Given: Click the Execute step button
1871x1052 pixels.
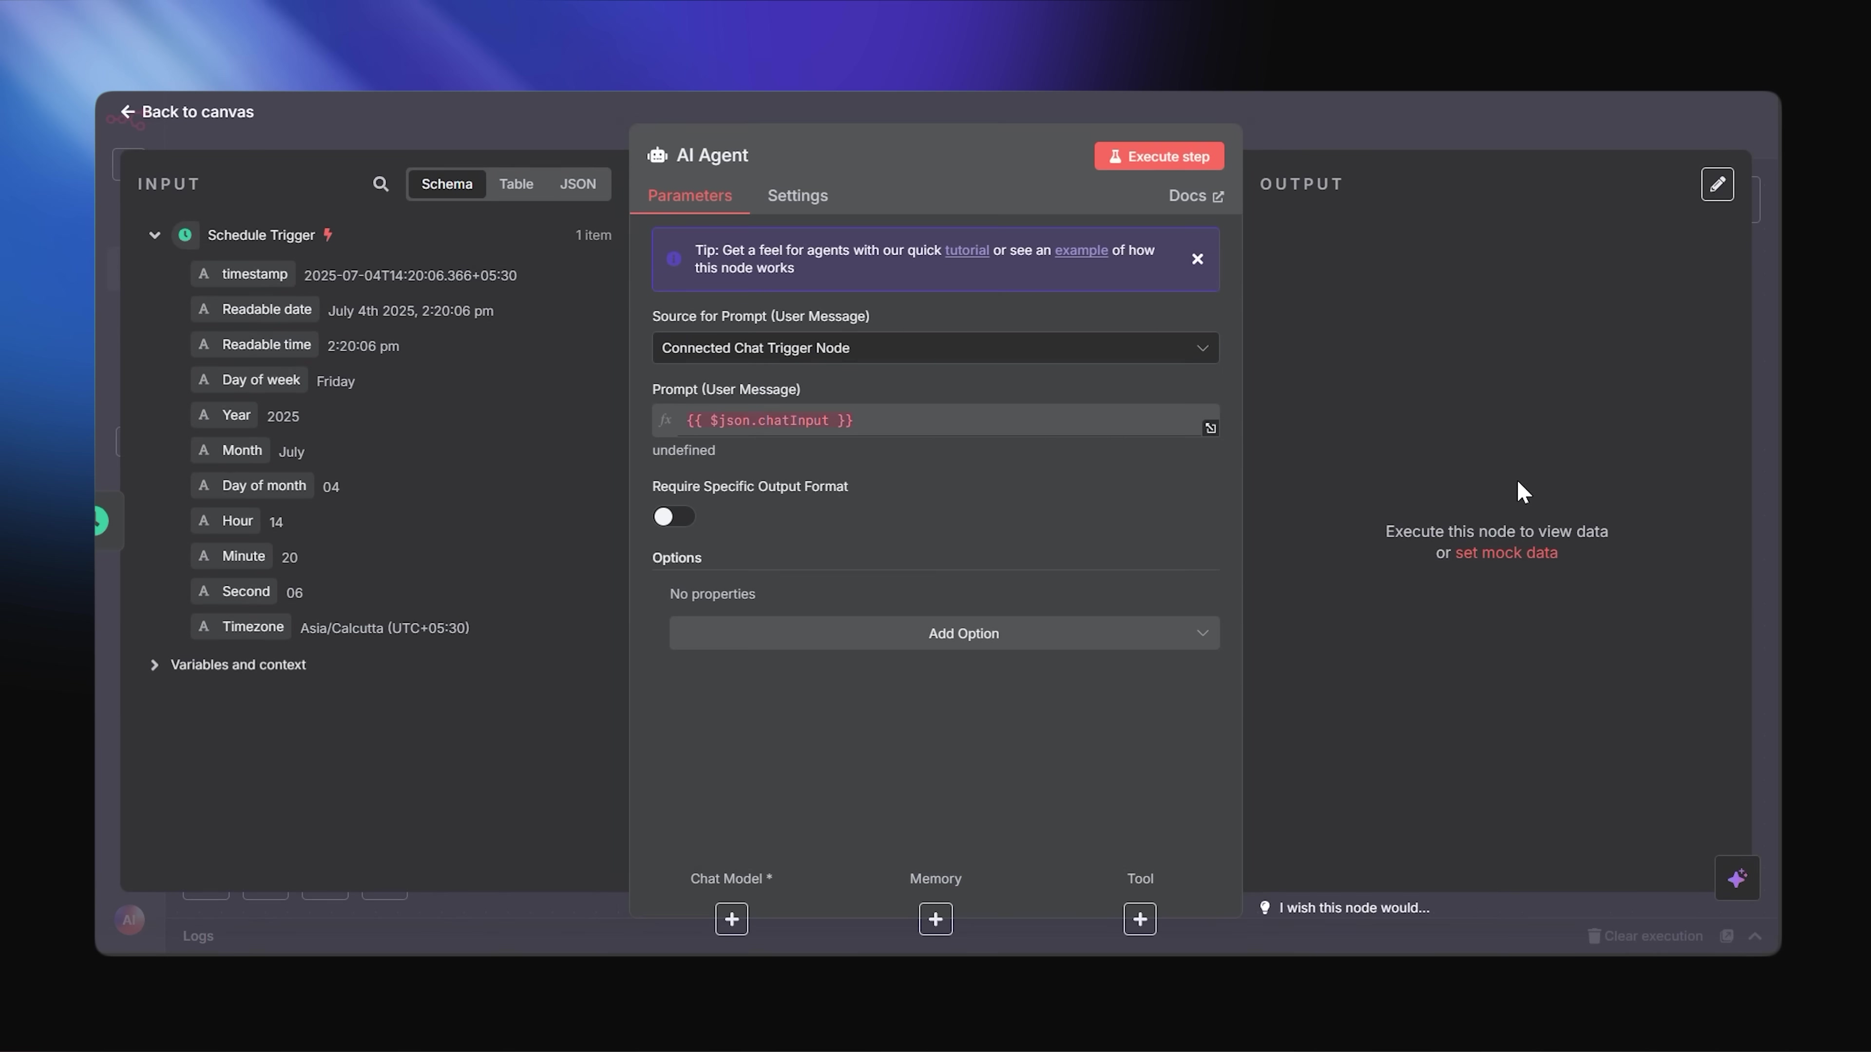Looking at the screenshot, I should [1159, 156].
